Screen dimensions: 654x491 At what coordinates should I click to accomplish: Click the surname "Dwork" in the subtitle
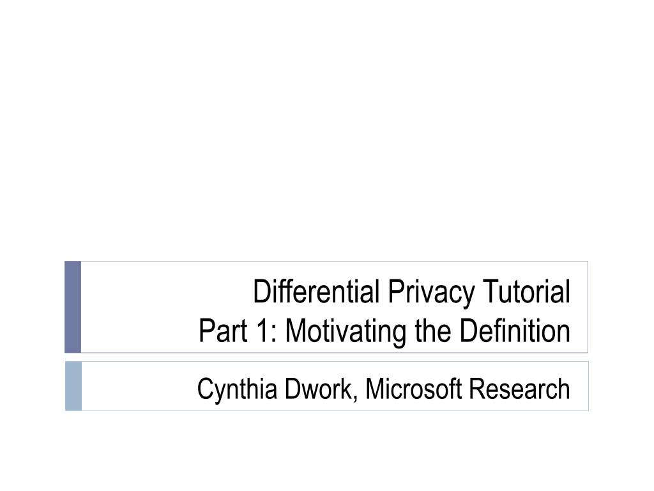click(319, 388)
